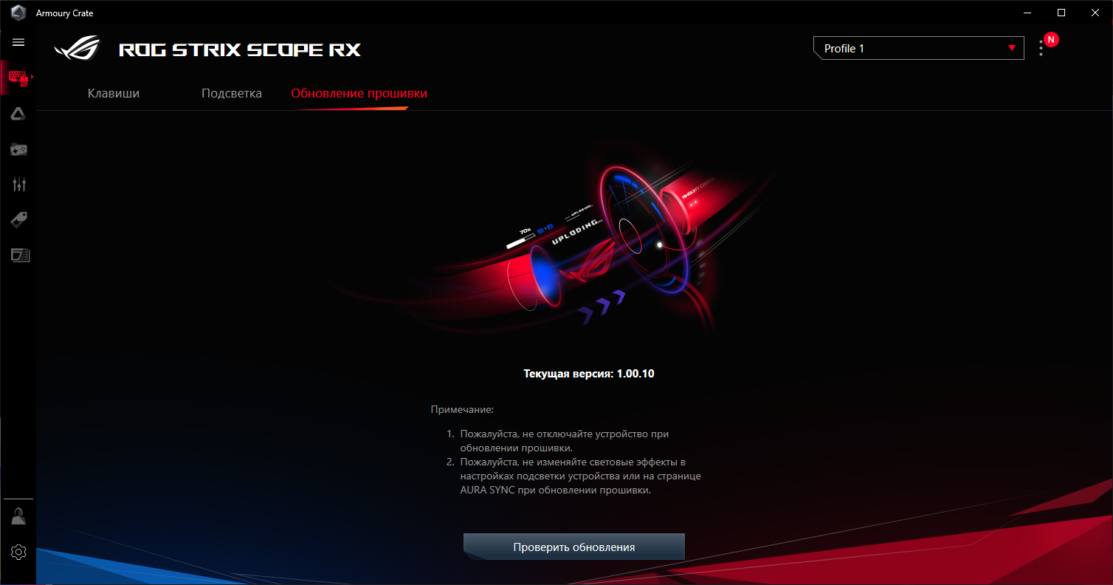Image resolution: width=1113 pixels, height=585 pixels.
Task: Open the User Center profile icon
Action: (x=18, y=516)
